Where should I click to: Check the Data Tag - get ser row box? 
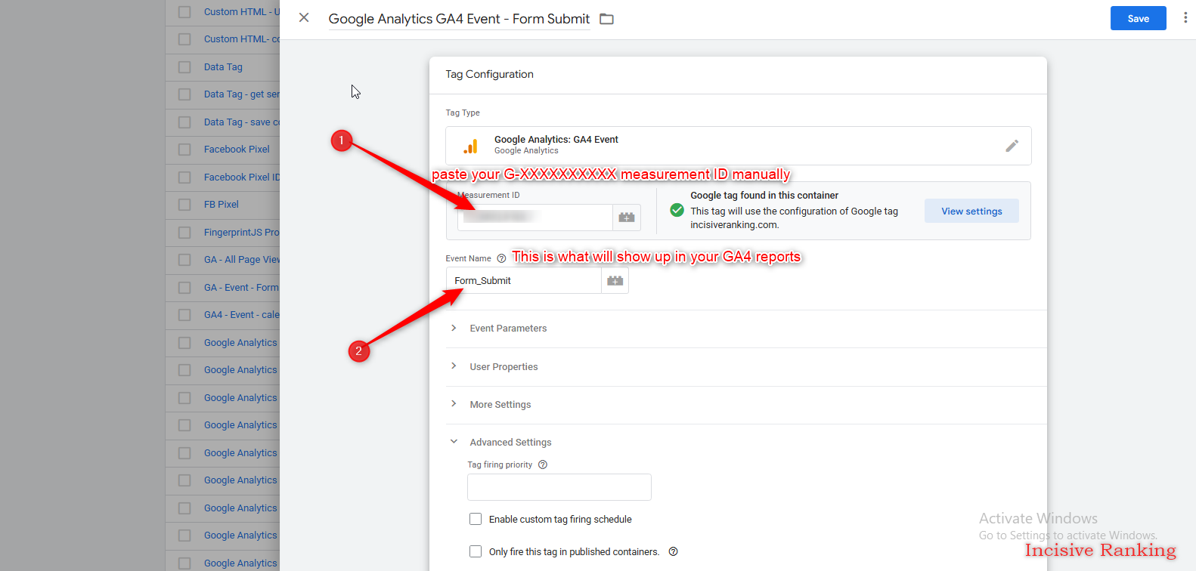(x=184, y=94)
